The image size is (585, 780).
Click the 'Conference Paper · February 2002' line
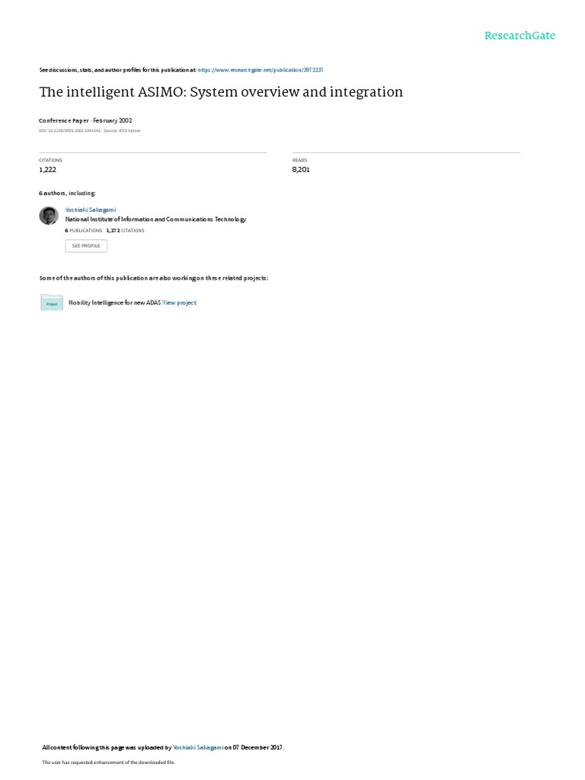point(85,120)
